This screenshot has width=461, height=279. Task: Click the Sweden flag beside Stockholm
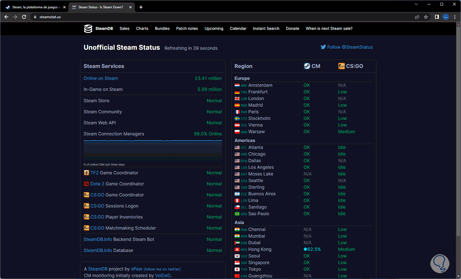click(x=237, y=119)
